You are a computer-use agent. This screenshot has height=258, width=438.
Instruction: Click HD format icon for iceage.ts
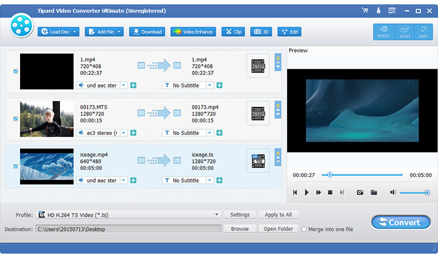point(258,161)
